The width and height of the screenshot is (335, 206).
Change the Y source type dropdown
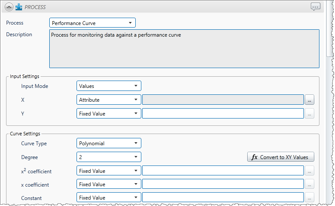click(x=108, y=114)
